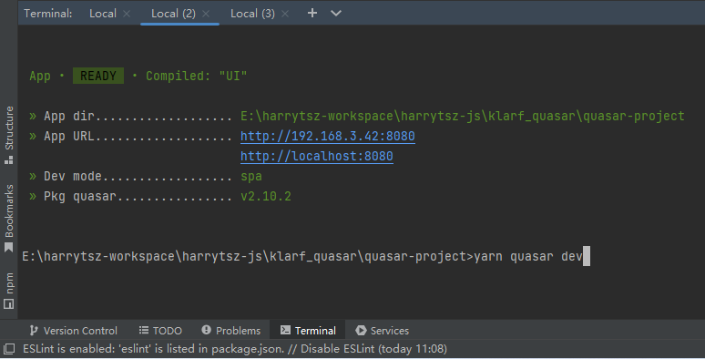Click the v2.10.2 version text
The image size is (705, 359).
[266, 196]
